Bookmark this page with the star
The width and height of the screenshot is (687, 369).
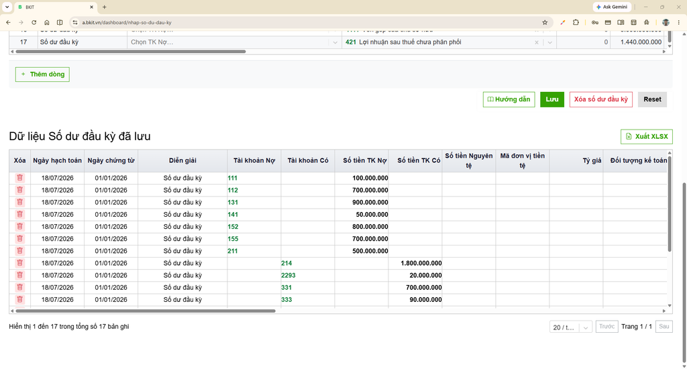(x=545, y=22)
